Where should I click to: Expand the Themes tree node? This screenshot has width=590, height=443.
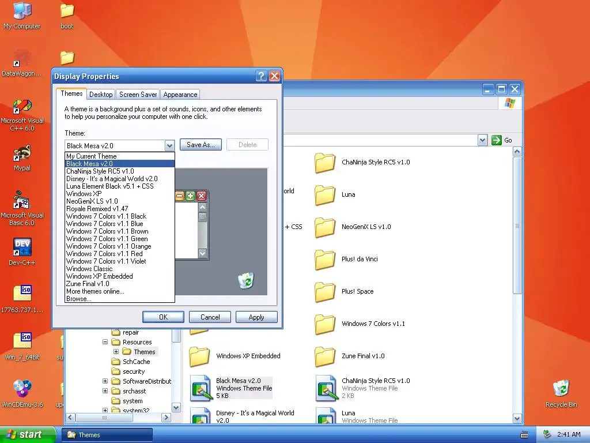click(x=116, y=352)
